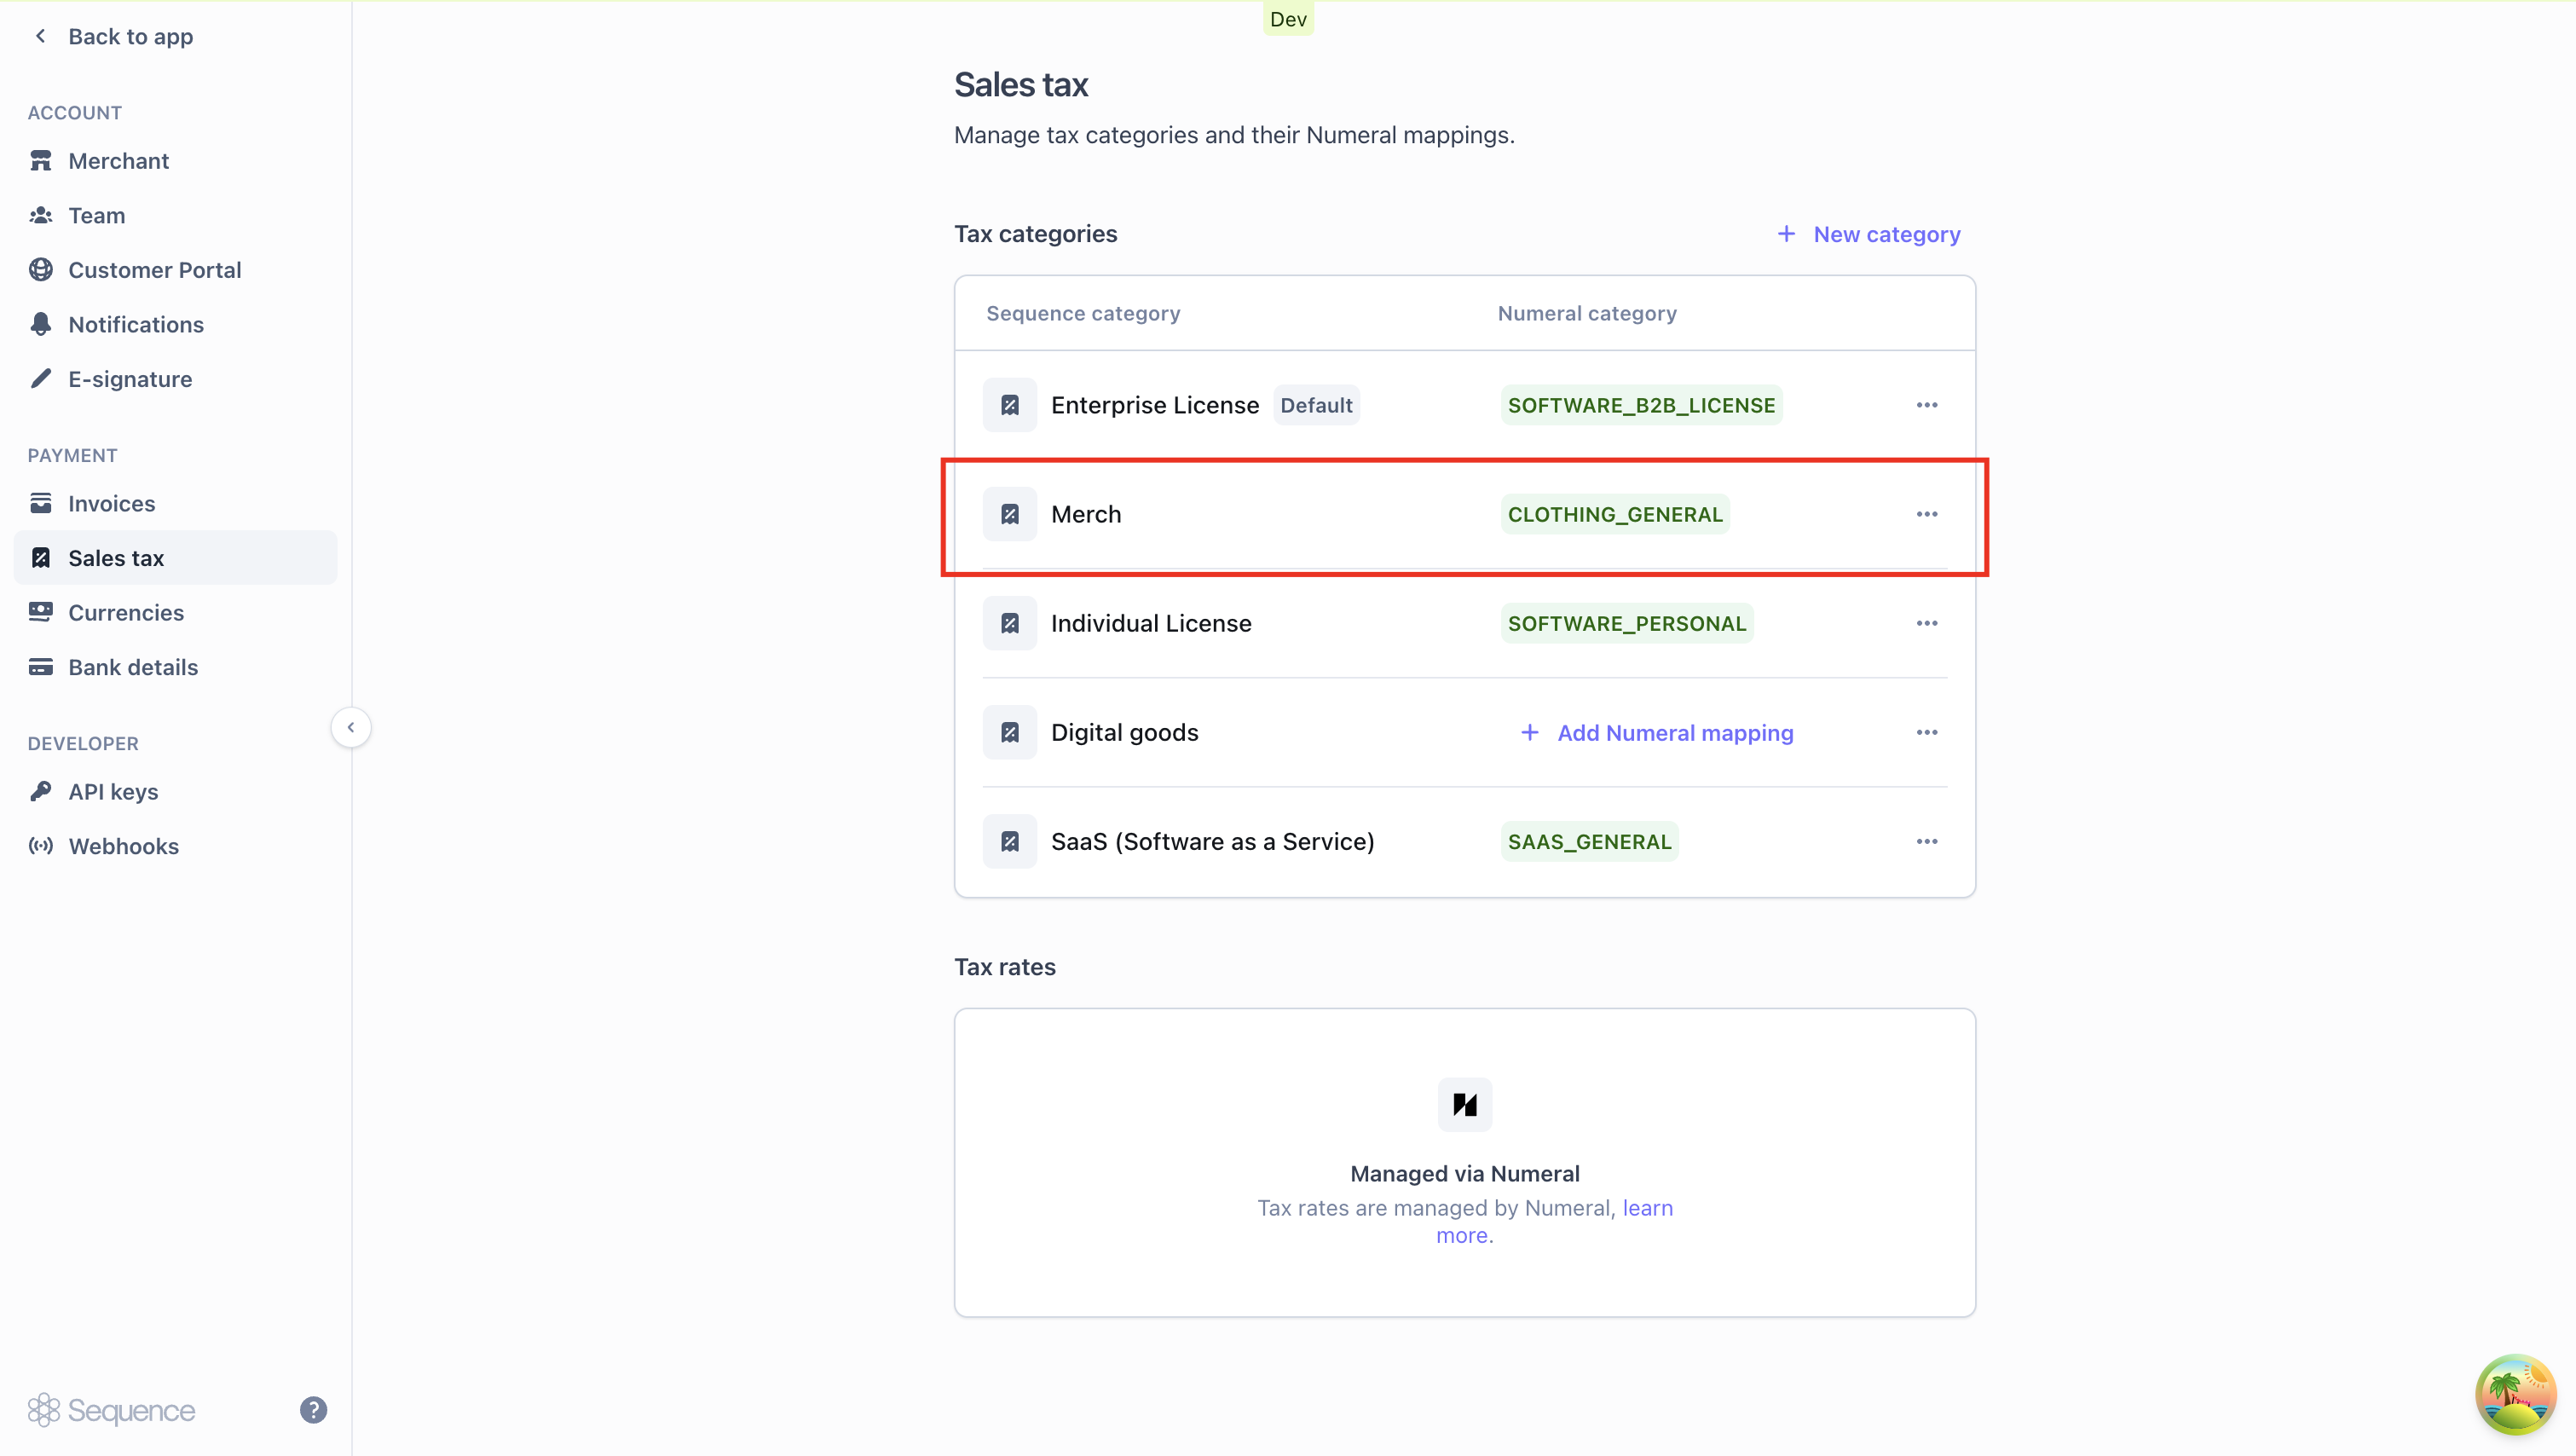Open the three-dot menu for Digital goods
Screen dimensions: 2576x1456
pyautogui.click(x=1926, y=732)
